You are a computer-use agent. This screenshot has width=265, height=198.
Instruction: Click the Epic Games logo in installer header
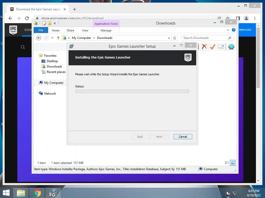click(x=188, y=57)
